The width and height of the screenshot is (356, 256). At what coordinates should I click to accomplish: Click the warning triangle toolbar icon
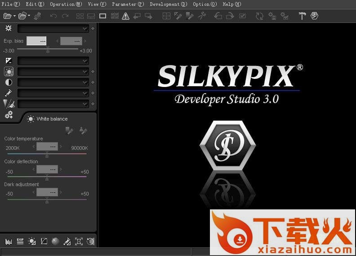(125, 16)
